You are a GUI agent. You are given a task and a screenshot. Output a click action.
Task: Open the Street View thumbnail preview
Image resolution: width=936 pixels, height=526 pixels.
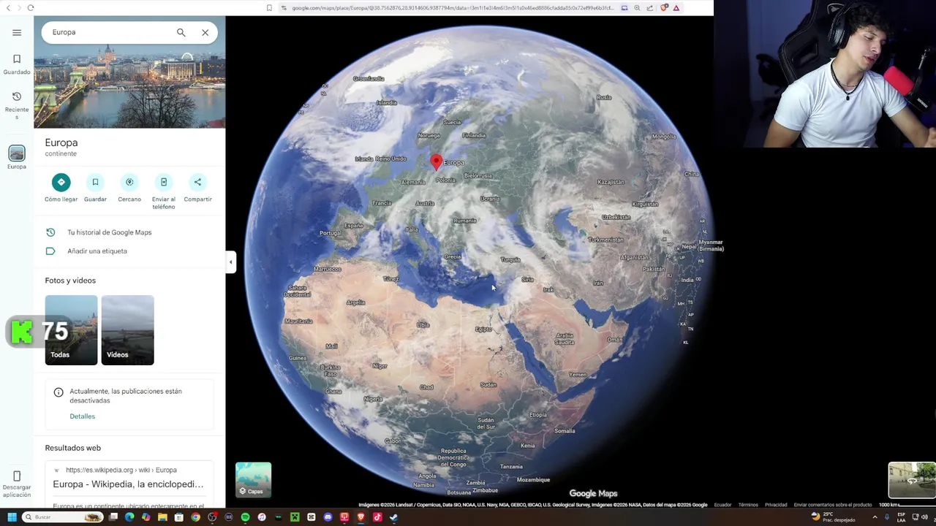click(911, 479)
